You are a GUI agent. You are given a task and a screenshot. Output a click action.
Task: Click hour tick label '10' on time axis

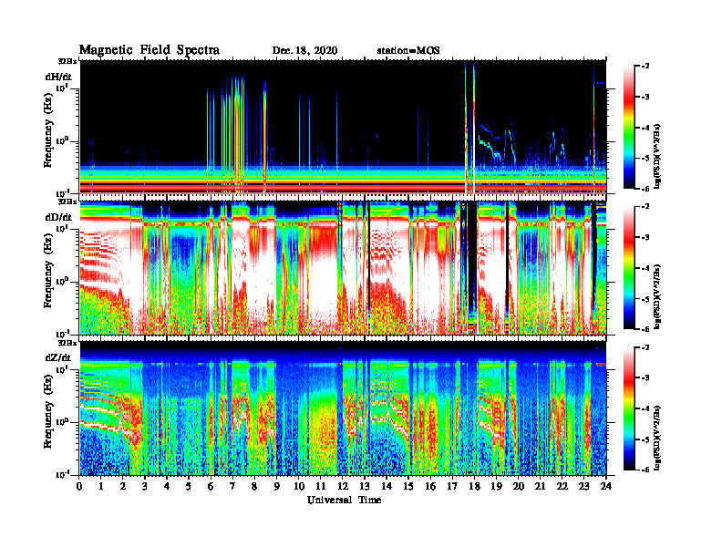click(299, 487)
